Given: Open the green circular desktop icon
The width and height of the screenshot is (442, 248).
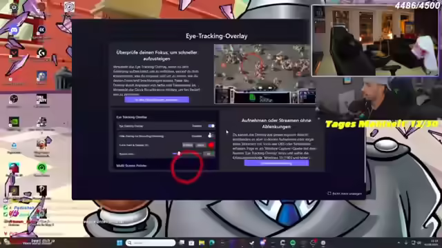Looking at the screenshot, I should 41,168.
